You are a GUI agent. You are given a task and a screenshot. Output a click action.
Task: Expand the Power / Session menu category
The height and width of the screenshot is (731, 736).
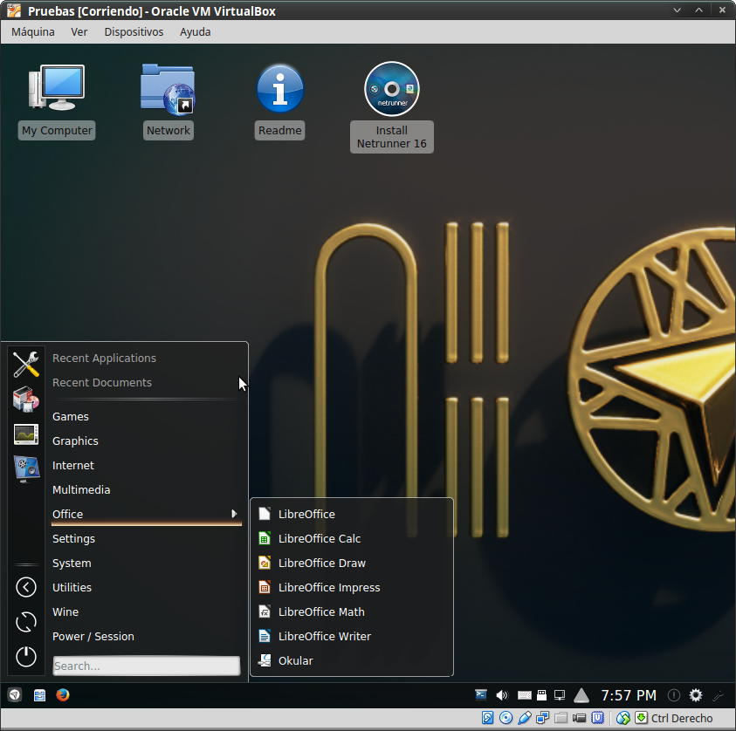pyautogui.click(x=93, y=636)
